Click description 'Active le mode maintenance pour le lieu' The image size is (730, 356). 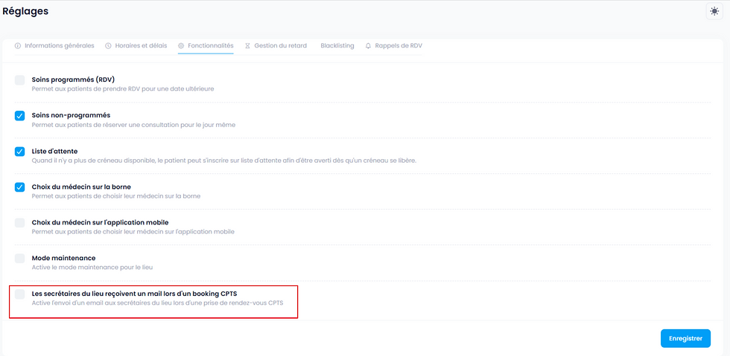[92, 268]
